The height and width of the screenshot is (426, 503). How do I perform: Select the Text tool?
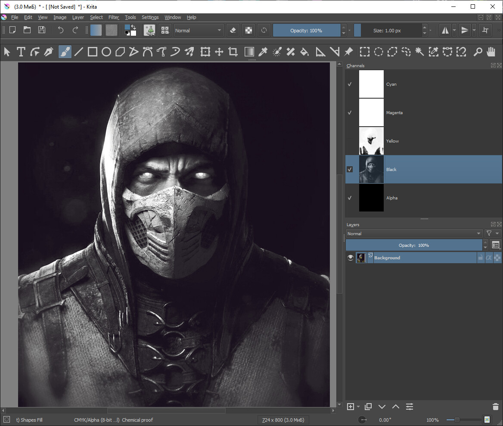point(21,52)
